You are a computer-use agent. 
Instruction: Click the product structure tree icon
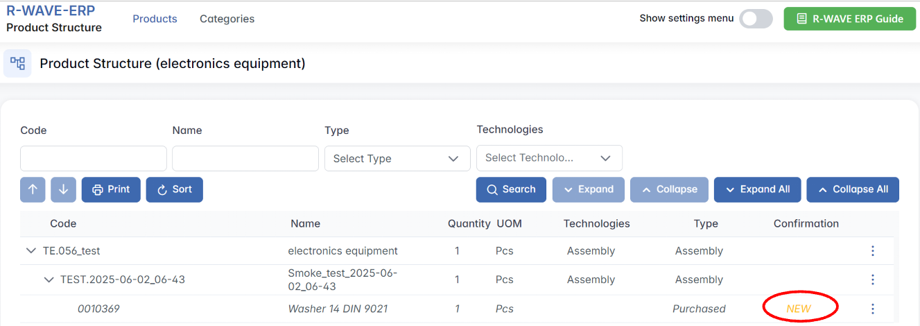tap(17, 64)
